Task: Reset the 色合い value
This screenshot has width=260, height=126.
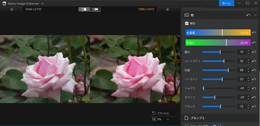Action: [254, 43]
